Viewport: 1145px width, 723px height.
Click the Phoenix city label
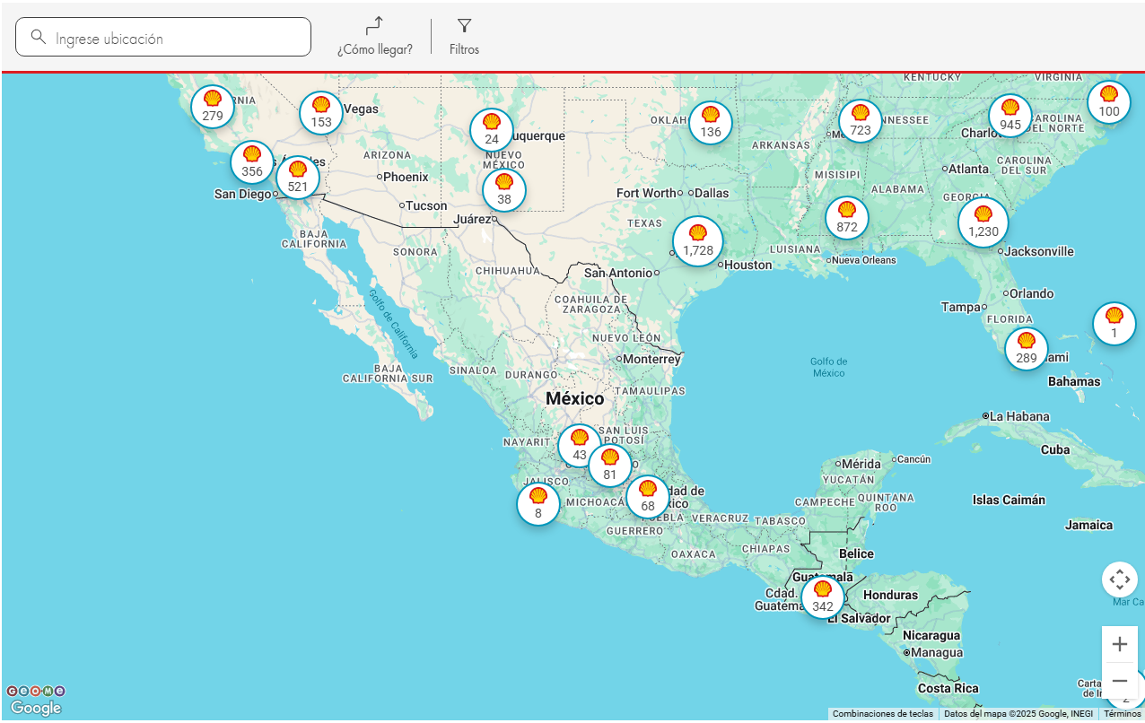406,177
